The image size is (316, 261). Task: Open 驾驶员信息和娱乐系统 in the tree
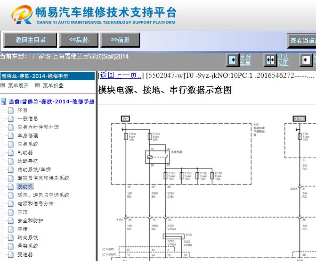(43, 178)
